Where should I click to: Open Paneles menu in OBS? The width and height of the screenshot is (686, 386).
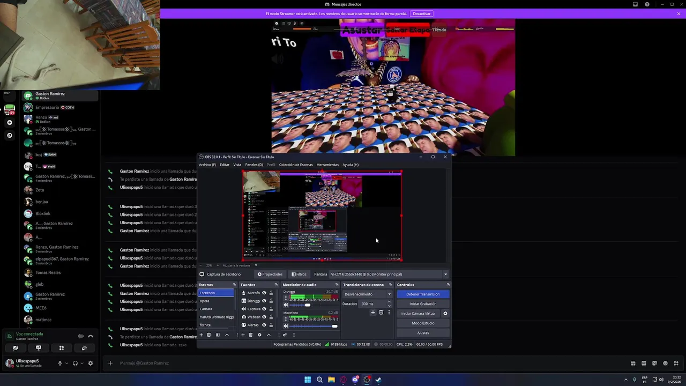click(x=254, y=165)
